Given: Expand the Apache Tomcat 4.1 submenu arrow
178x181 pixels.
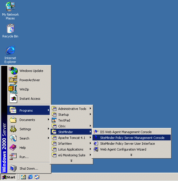Looking at the screenshot, I should (x=90, y=137).
